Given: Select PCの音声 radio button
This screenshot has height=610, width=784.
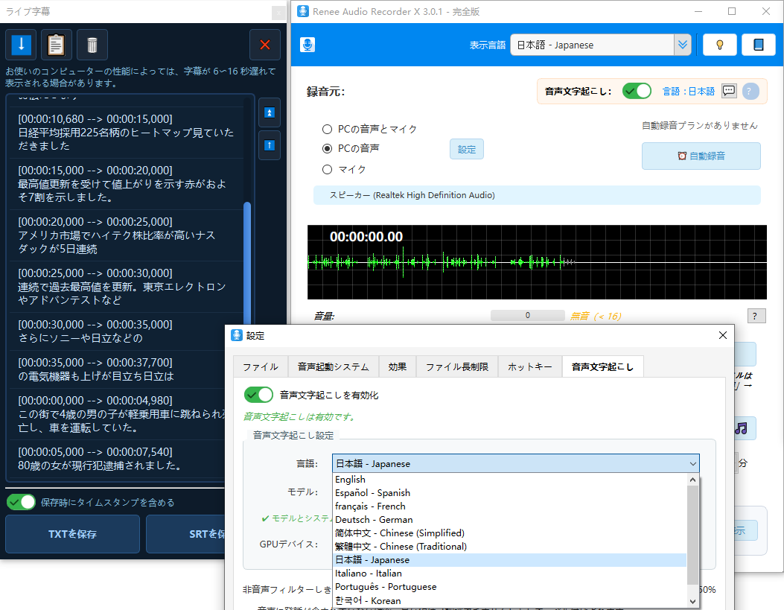Looking at the screenshot, I should [x=327, y=148].
